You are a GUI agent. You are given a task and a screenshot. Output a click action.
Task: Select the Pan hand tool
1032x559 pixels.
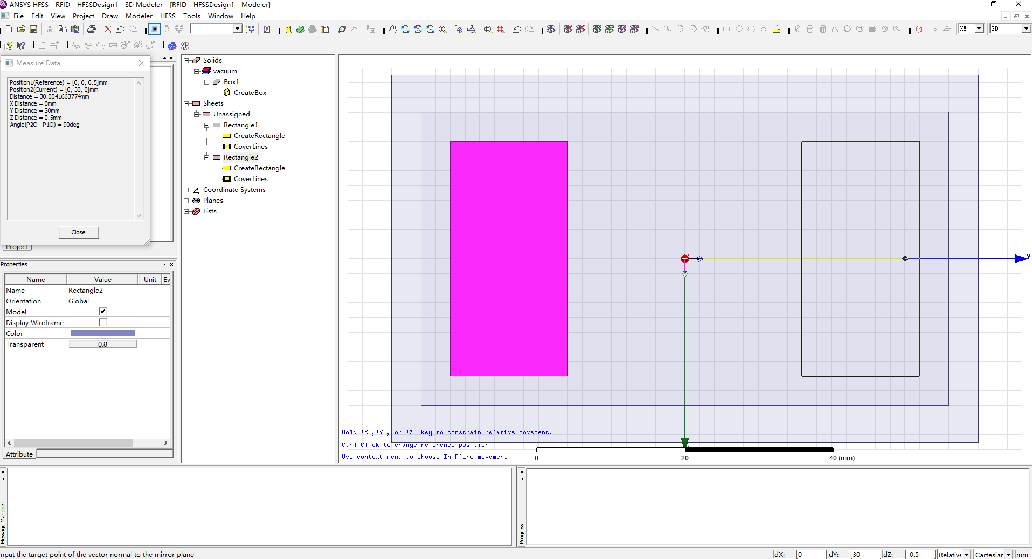393,29
